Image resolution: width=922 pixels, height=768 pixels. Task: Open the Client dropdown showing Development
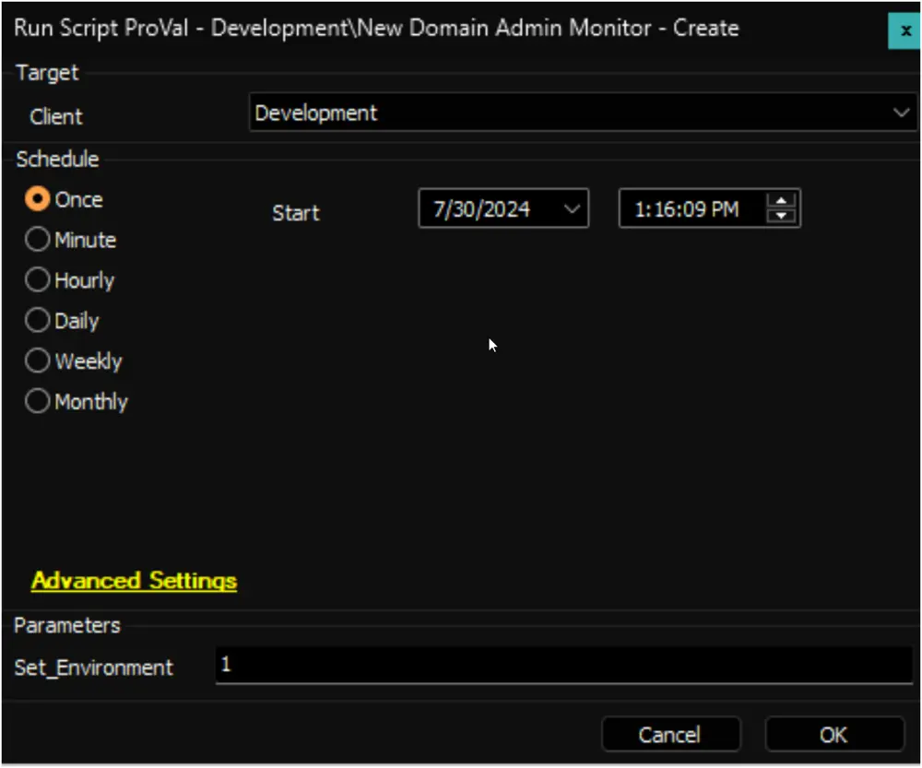pos(583,112)
